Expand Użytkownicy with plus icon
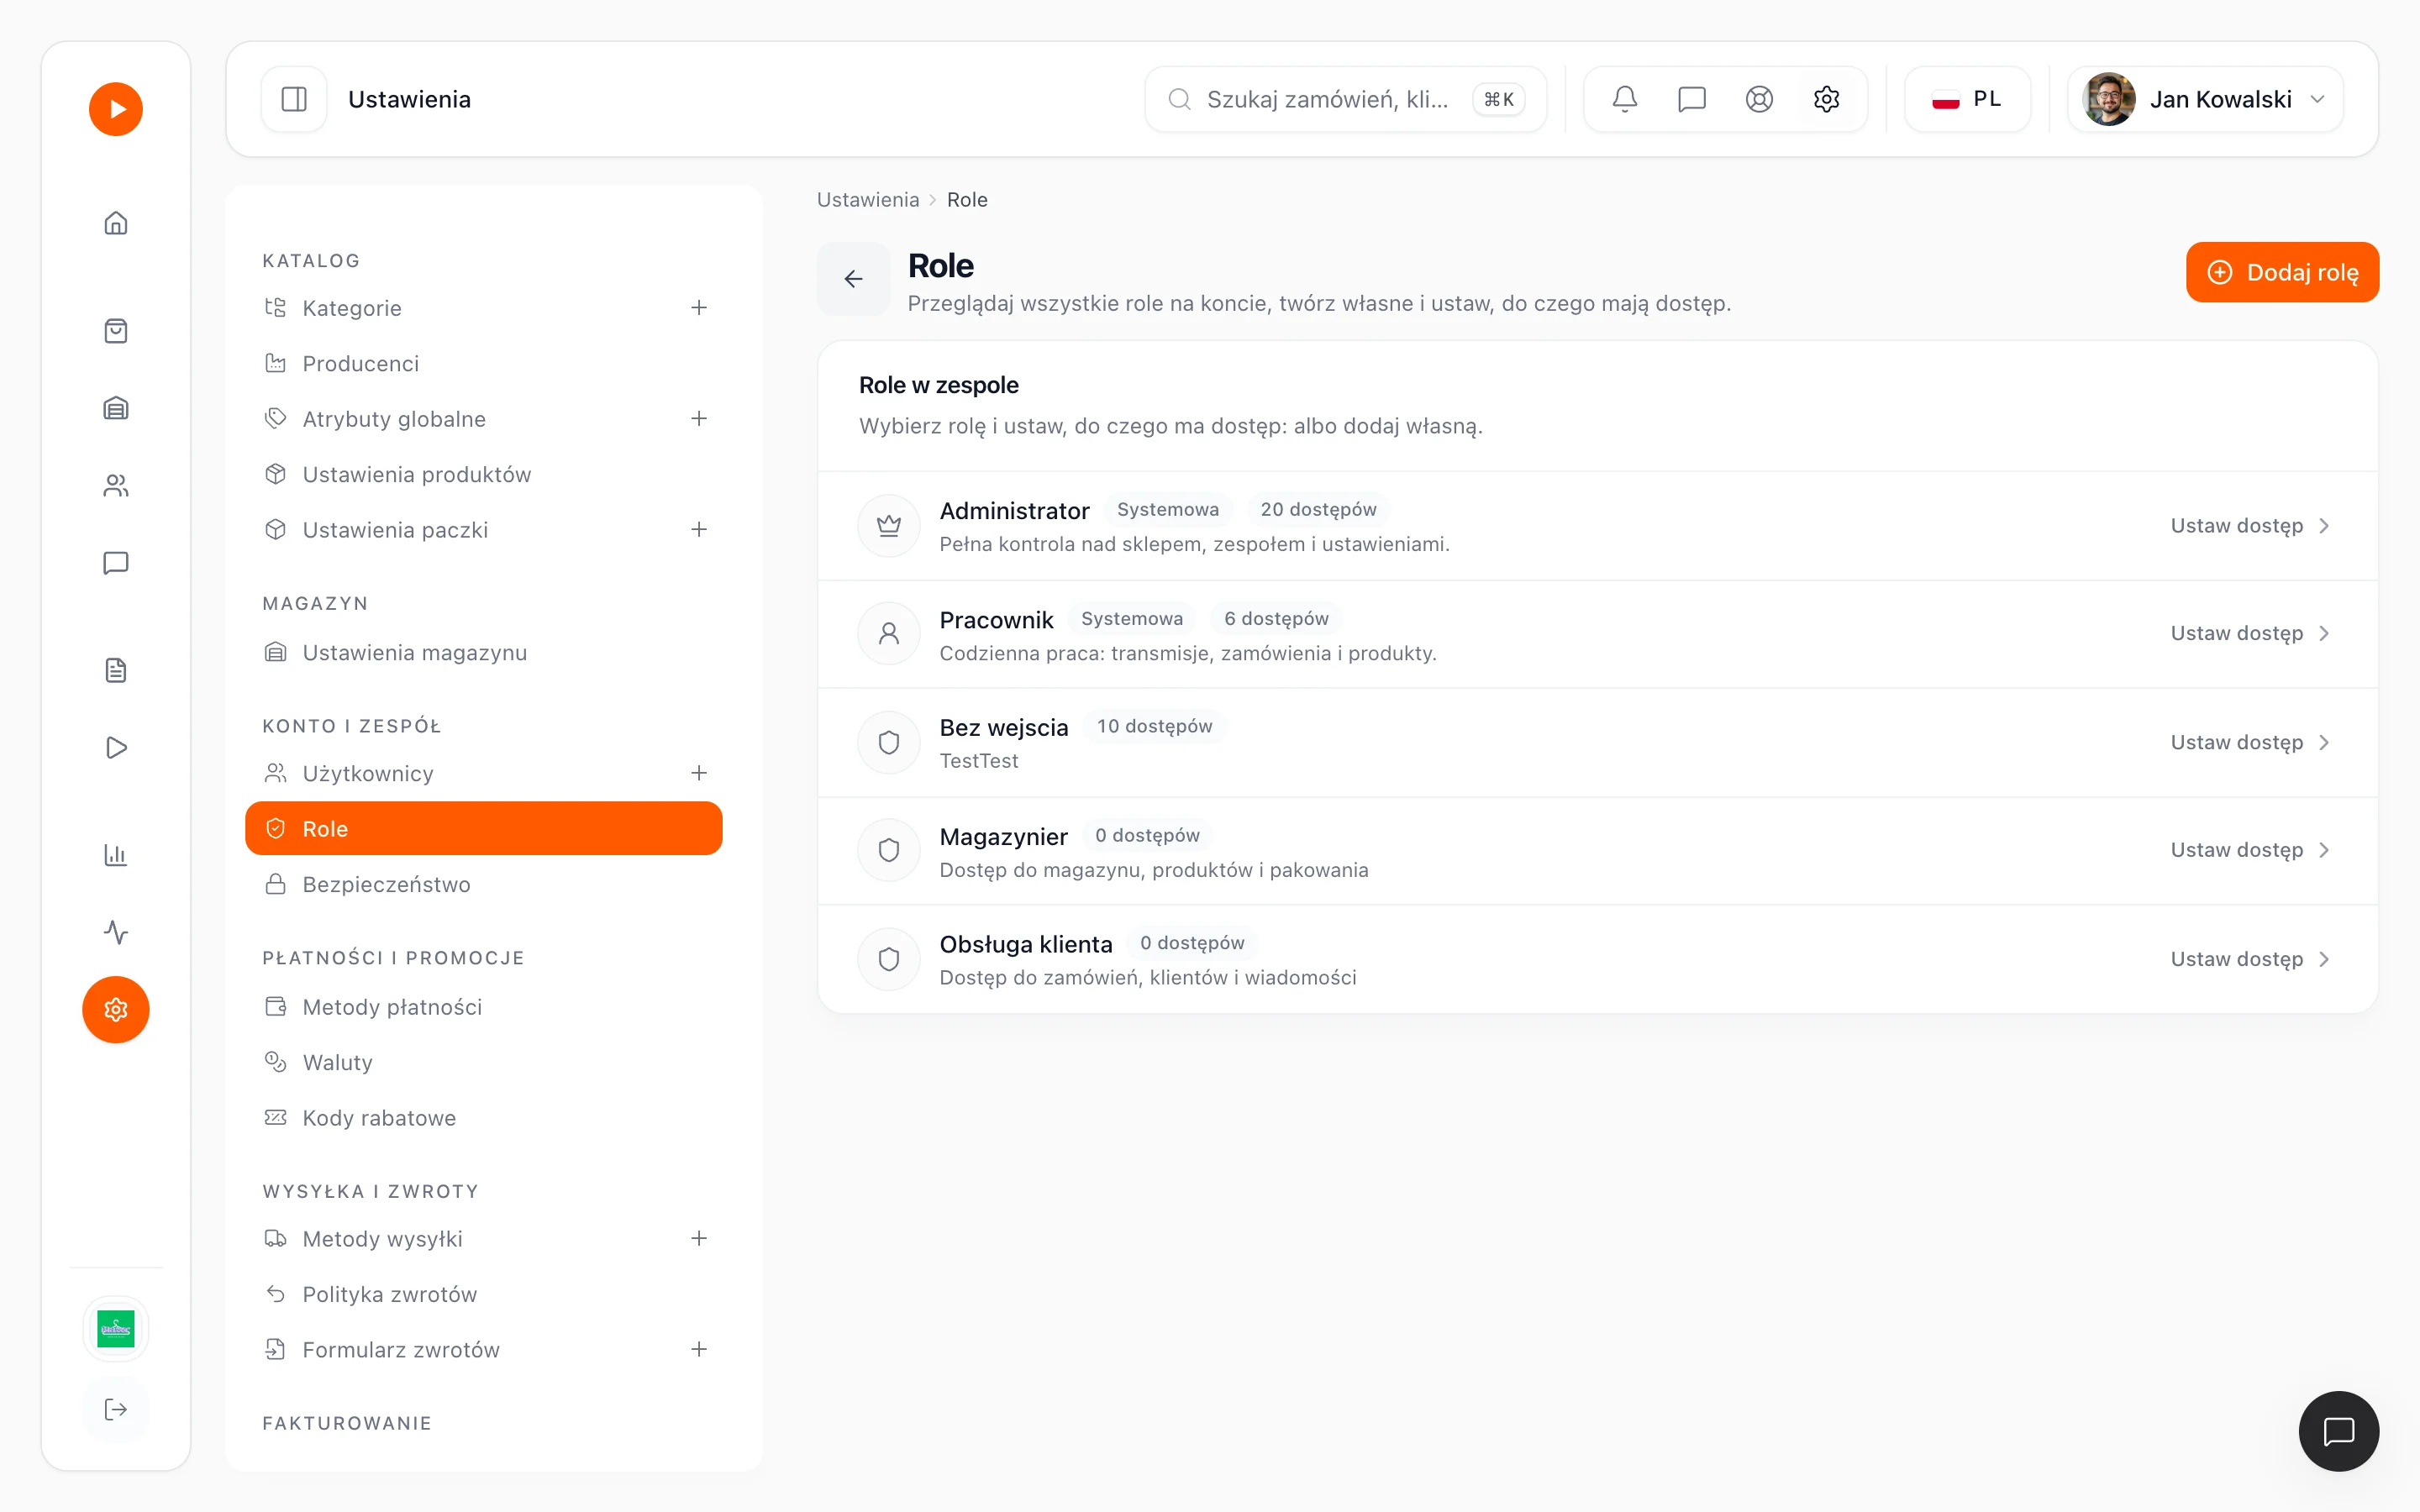 coord(699,773)
